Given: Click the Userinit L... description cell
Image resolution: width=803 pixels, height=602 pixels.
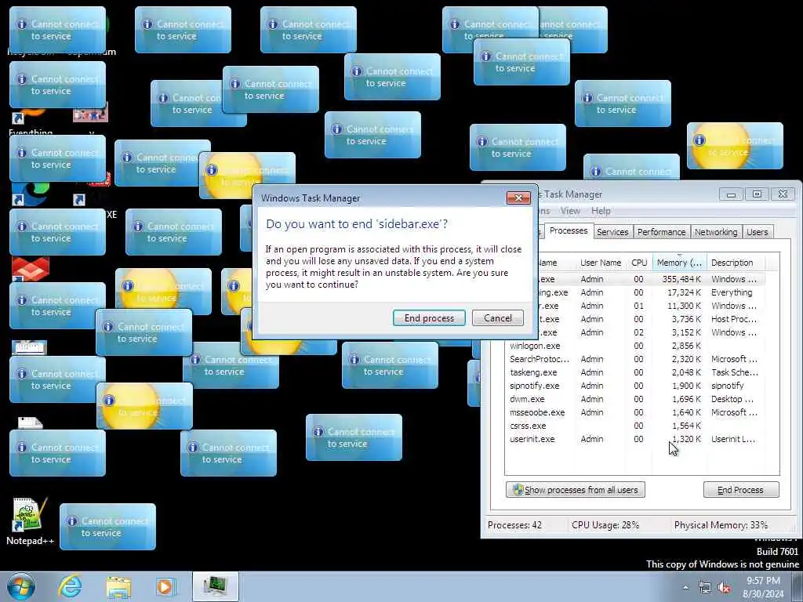Looking at the screenshot, I should [x=733, y=439].
